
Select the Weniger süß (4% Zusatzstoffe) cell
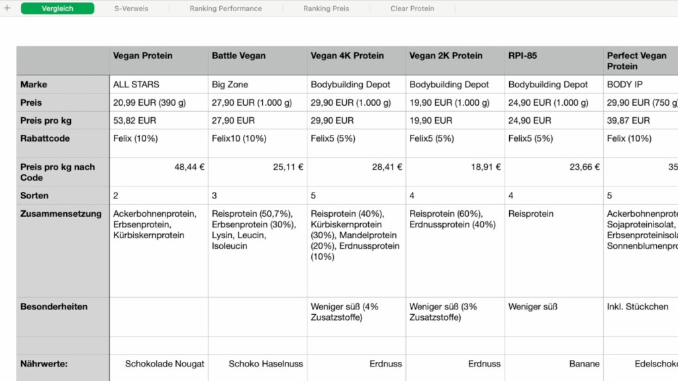356,317
